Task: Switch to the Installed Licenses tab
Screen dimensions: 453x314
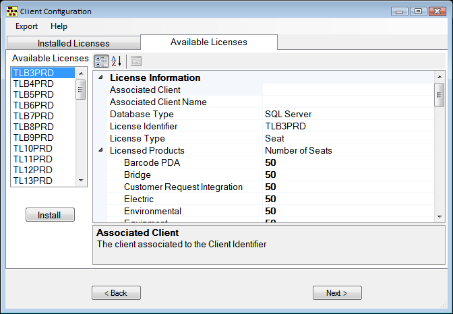Action: [73, 44]
